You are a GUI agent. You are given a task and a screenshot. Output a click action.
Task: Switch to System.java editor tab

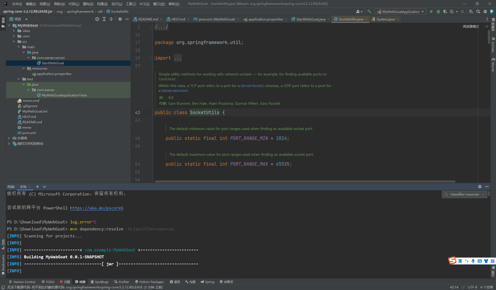click(x=385, y=19)
